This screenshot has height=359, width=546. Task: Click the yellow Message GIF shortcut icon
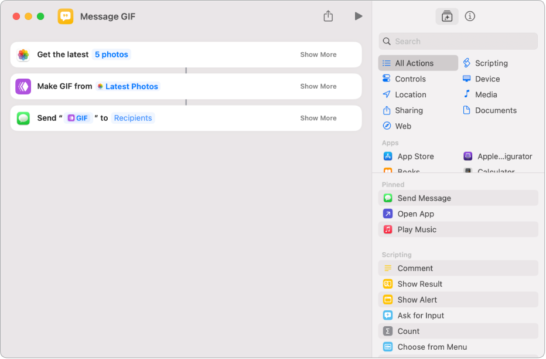(x=66, y=16)
